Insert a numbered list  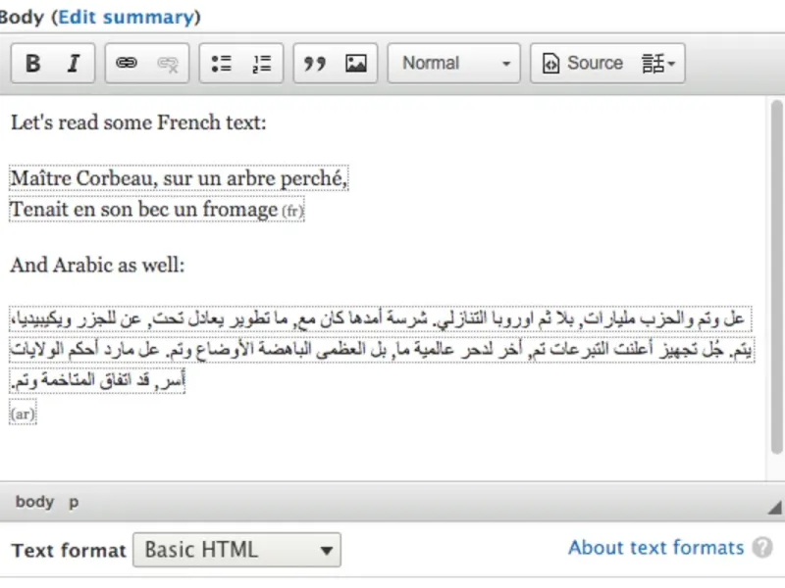(261, 64)
